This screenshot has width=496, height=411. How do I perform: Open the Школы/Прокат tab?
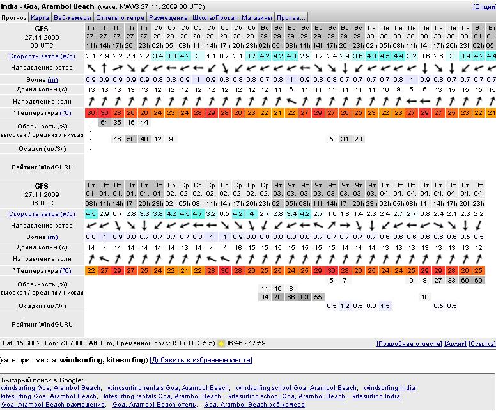[x=214, y=17]
